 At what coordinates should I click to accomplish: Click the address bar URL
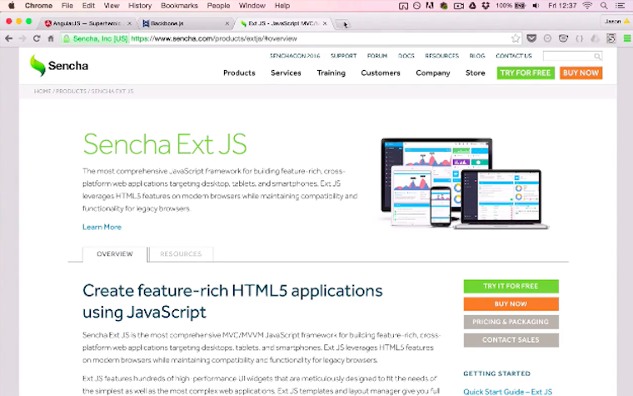[214, 38]
